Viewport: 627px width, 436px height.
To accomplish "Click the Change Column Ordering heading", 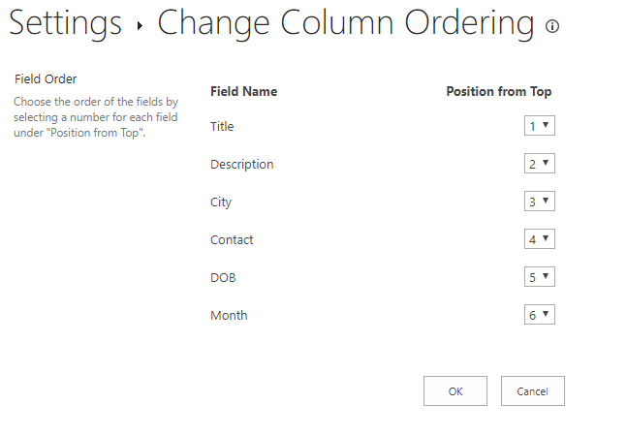I will coord(346,23).
